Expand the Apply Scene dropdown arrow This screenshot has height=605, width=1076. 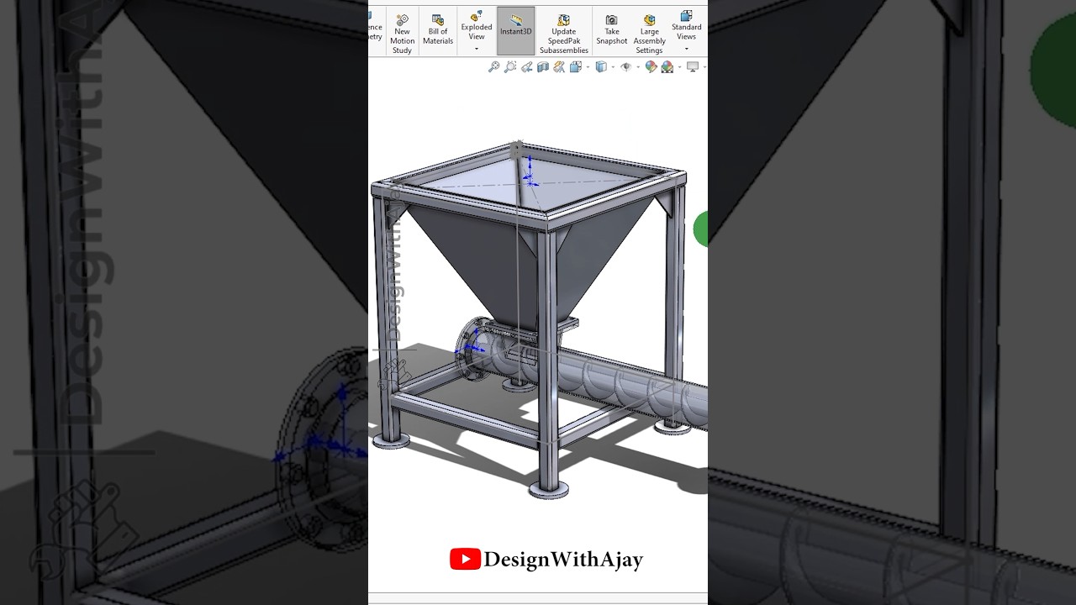[679, 67]
